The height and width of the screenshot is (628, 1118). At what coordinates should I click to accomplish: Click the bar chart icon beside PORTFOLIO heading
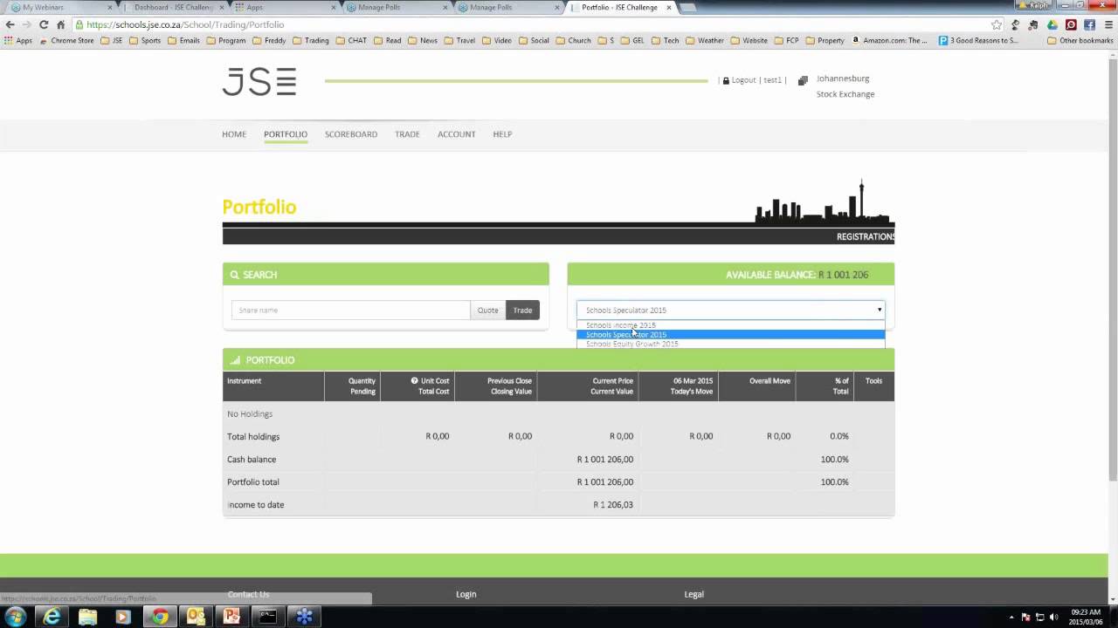pos(234,360)
